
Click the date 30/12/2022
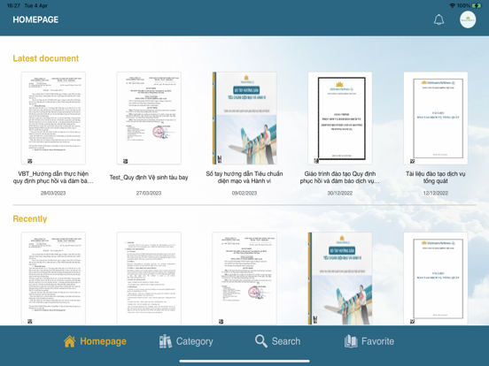340,194
